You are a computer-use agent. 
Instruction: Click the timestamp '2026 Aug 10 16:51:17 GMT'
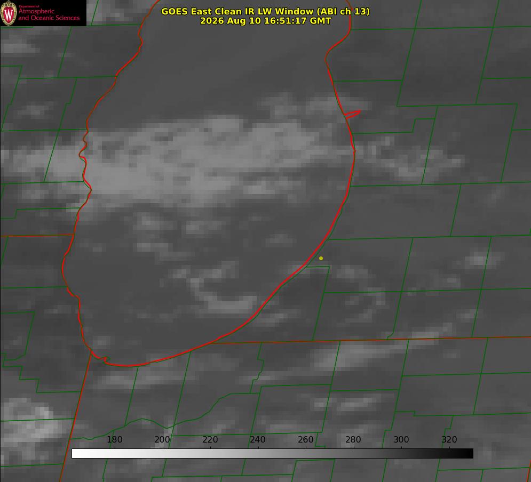(x=266, y=21)
